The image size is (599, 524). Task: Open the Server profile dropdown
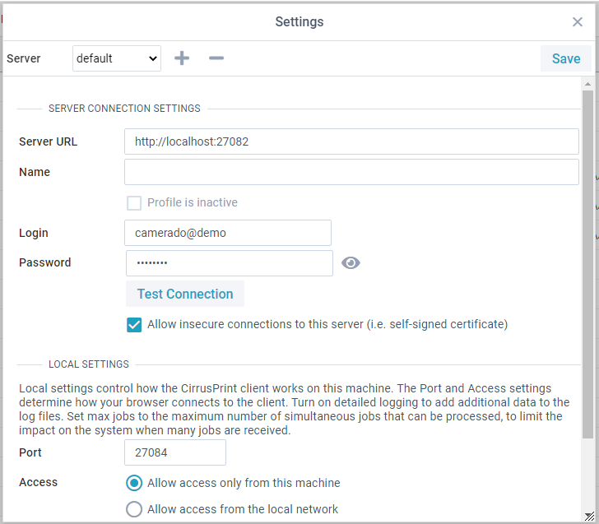(116, 58)
